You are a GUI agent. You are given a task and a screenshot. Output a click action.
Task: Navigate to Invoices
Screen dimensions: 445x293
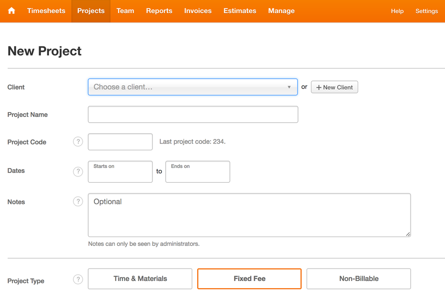198,11
